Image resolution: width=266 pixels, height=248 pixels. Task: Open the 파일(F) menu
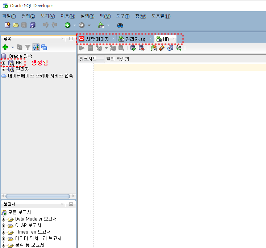tap(9, 16)
